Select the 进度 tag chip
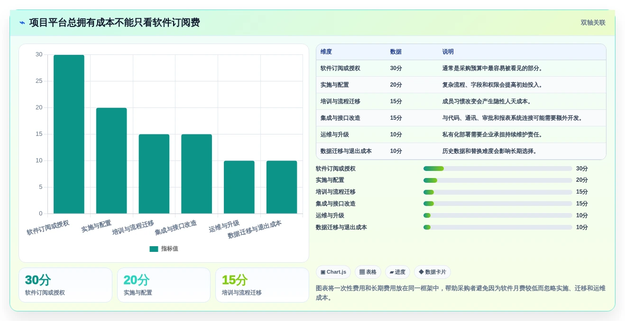Image resolution: width=625 pixels, height=321 pixels. pyautogui.click(x=397, y=272)
